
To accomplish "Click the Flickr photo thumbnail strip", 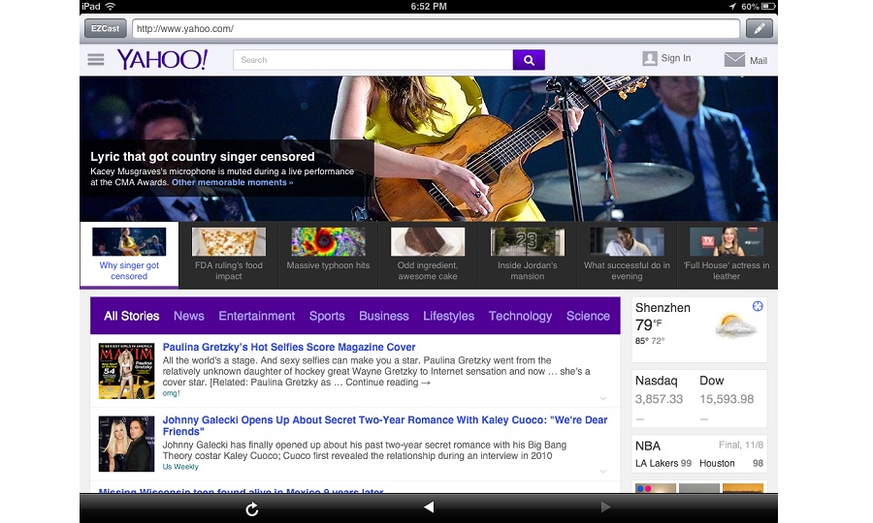I will pos(699,488).
